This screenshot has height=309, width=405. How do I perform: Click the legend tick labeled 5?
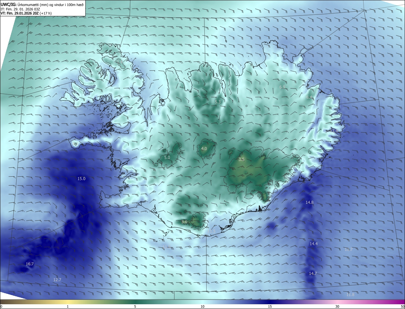tap(135, 306)
